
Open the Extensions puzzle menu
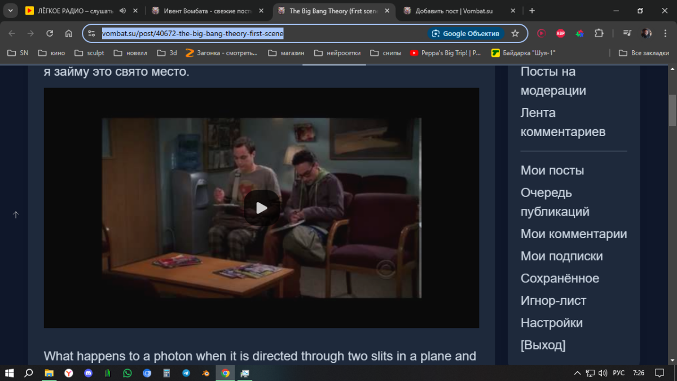pos(599,33)
